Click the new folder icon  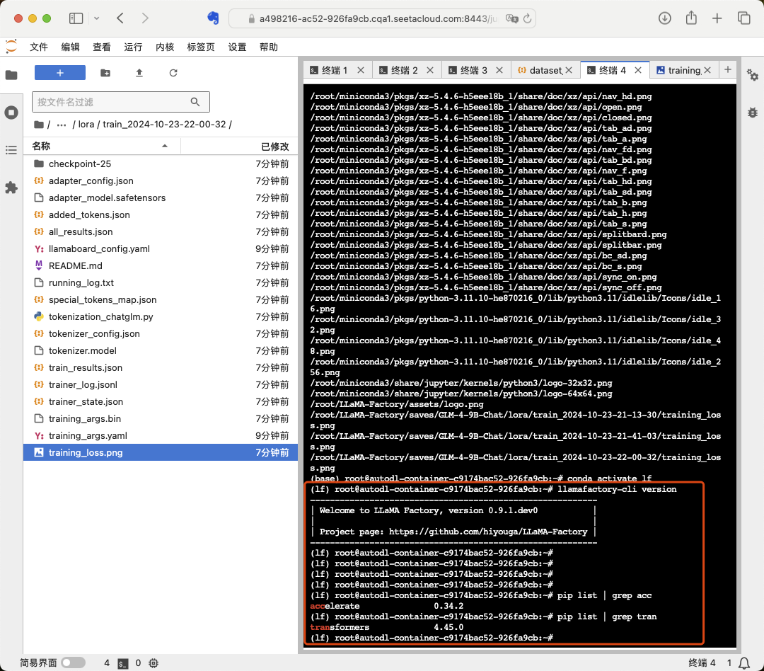pyautogui.click(x=105, y=73)
